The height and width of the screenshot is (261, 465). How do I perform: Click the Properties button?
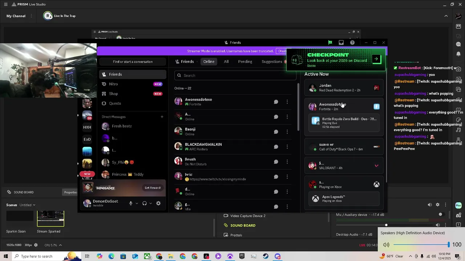click(70, 192)
